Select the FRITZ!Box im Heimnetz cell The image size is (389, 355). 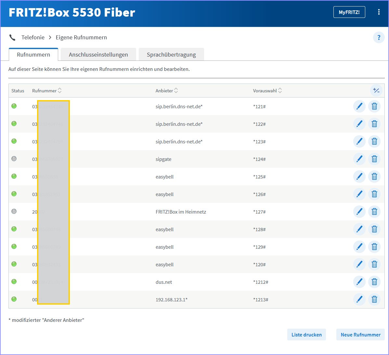pos(181,212)
